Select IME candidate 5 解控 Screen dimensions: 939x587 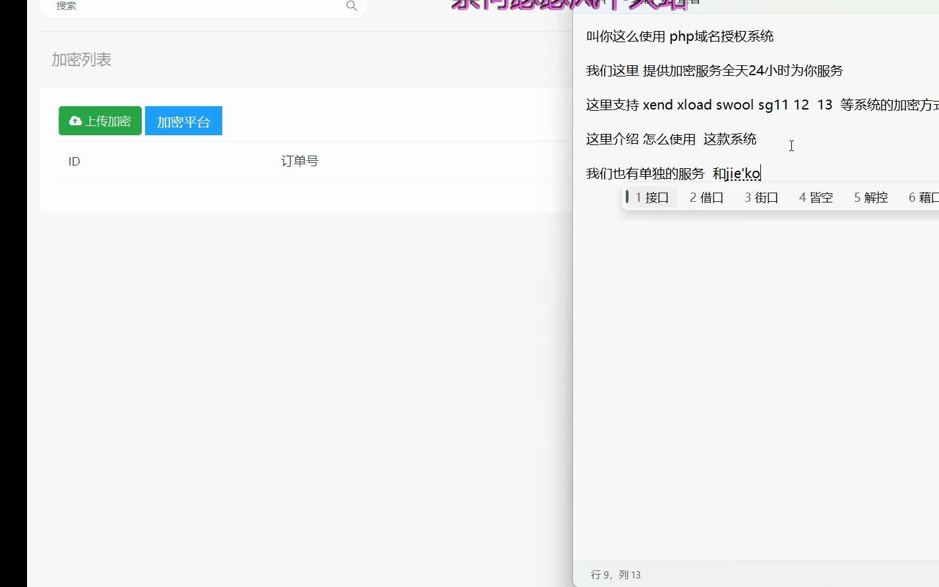869,197
